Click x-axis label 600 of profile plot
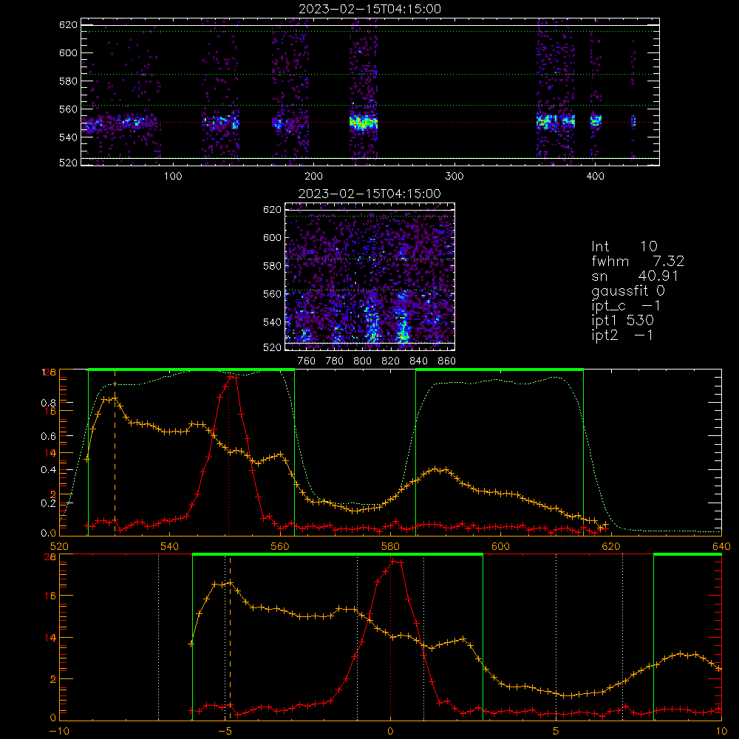 pyautogui.click(x=500, y=546)
